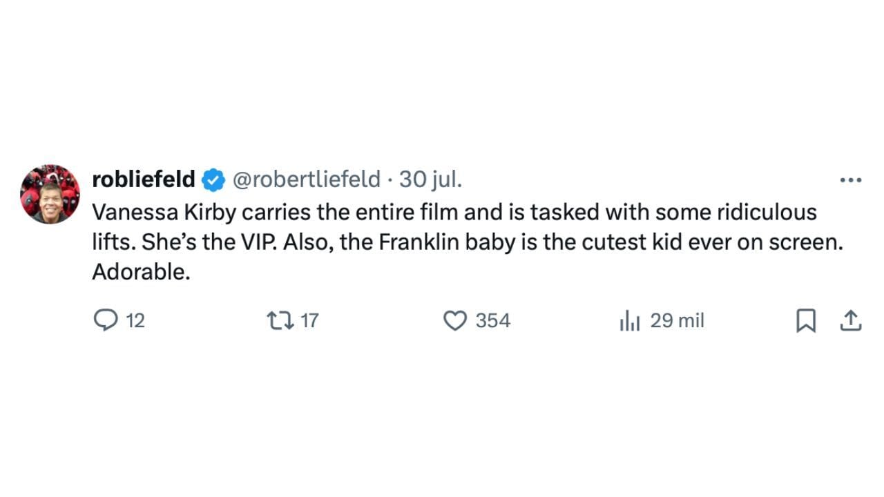Open the post via the 30 jul. timestamp
884x497 pixels.
click(x=431, y=179)
